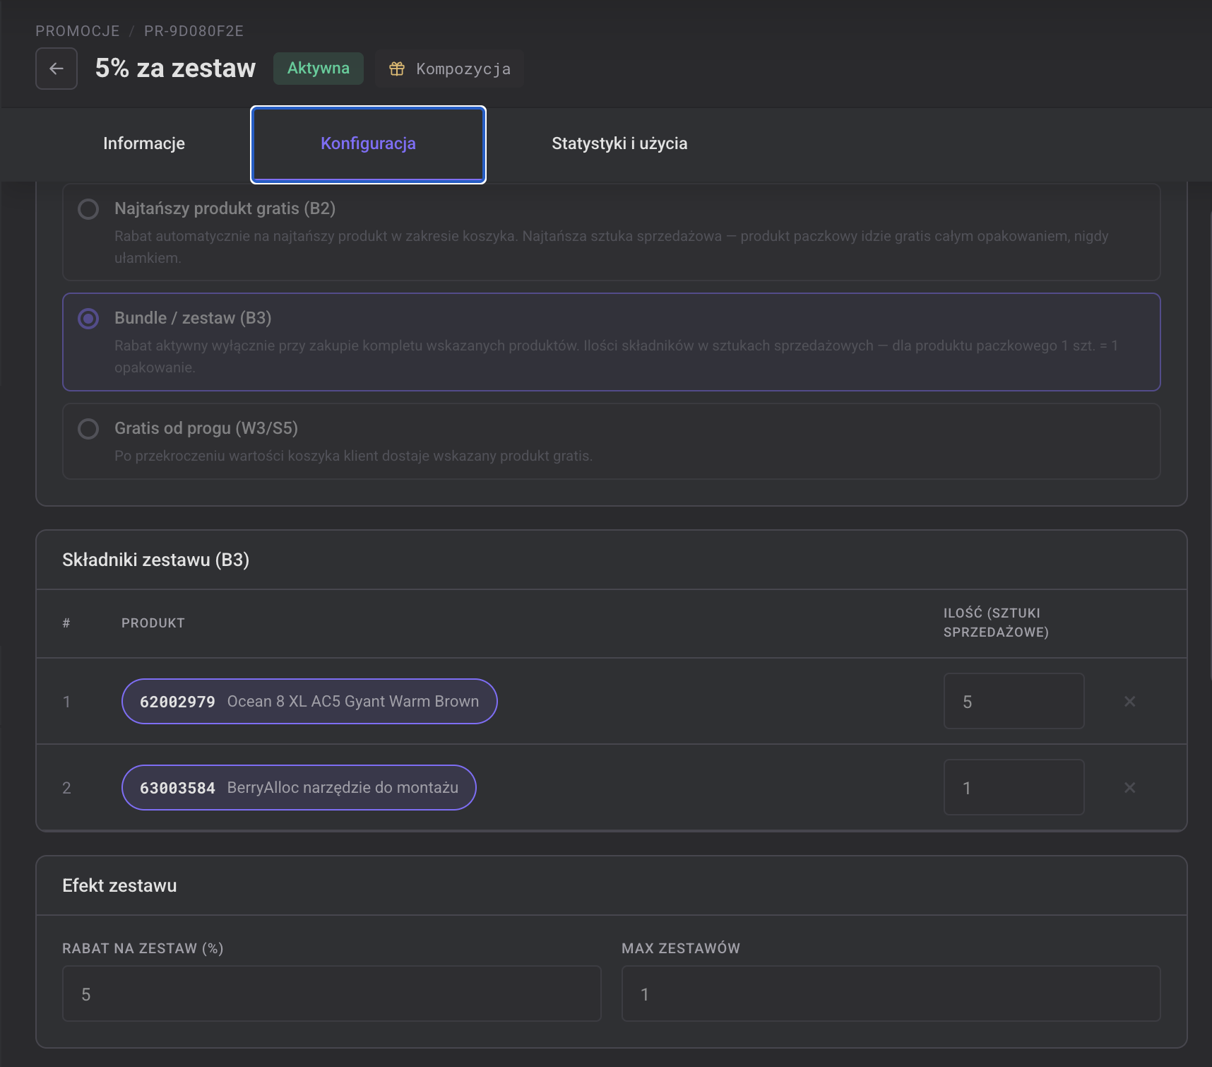
Task: Click the Aktywna status badge
Action: point(319,69)
